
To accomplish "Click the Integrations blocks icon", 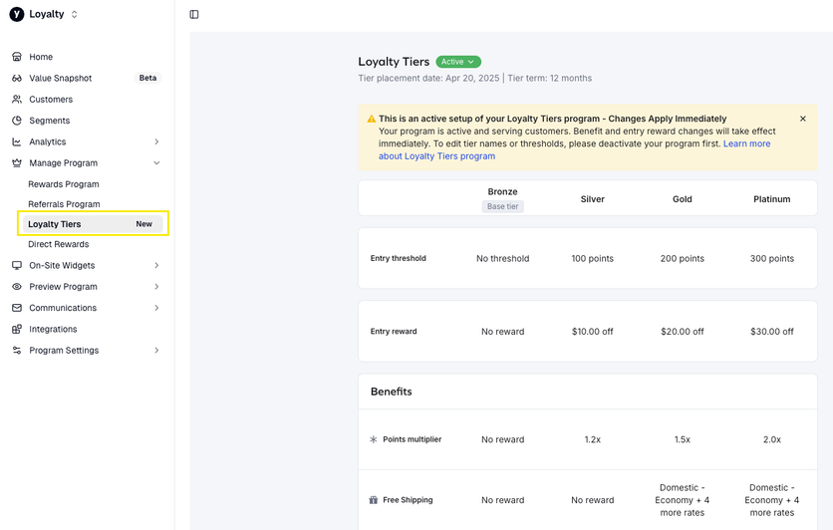I will pyautogui.click(x=17, y=329).
